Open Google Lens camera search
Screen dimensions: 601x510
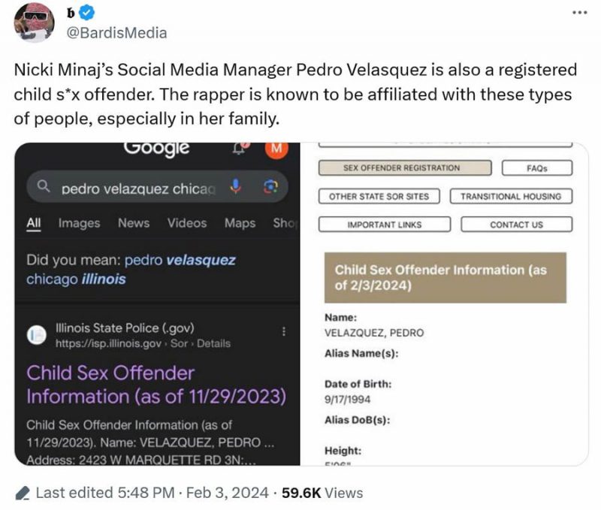268,188
